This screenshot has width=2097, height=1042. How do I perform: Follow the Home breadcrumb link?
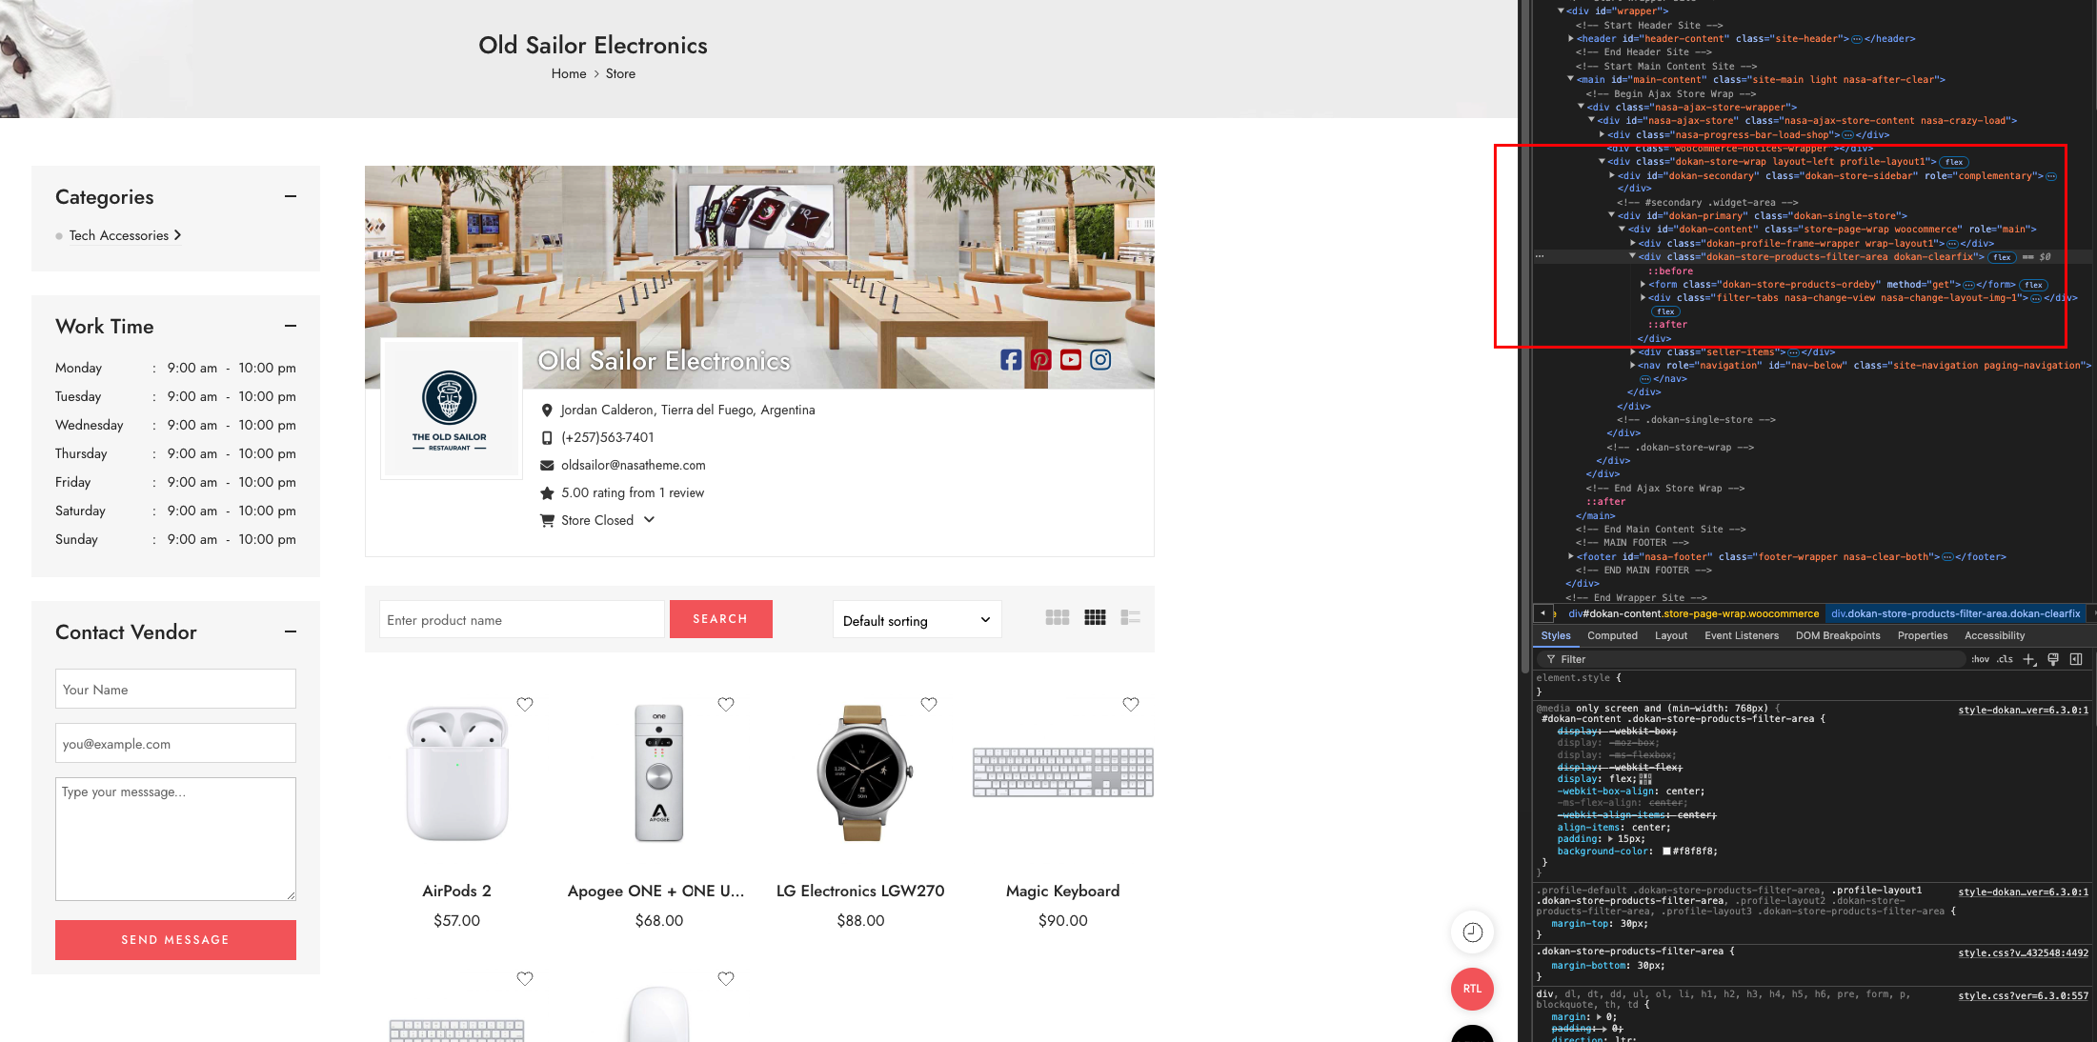569,73
